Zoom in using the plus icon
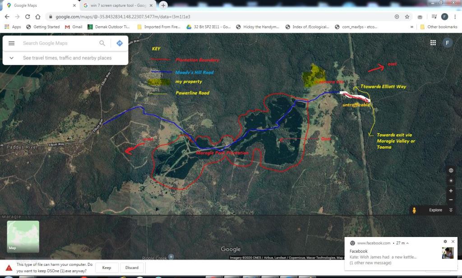The width and height of the screenshot is (462, 278). 451,190
